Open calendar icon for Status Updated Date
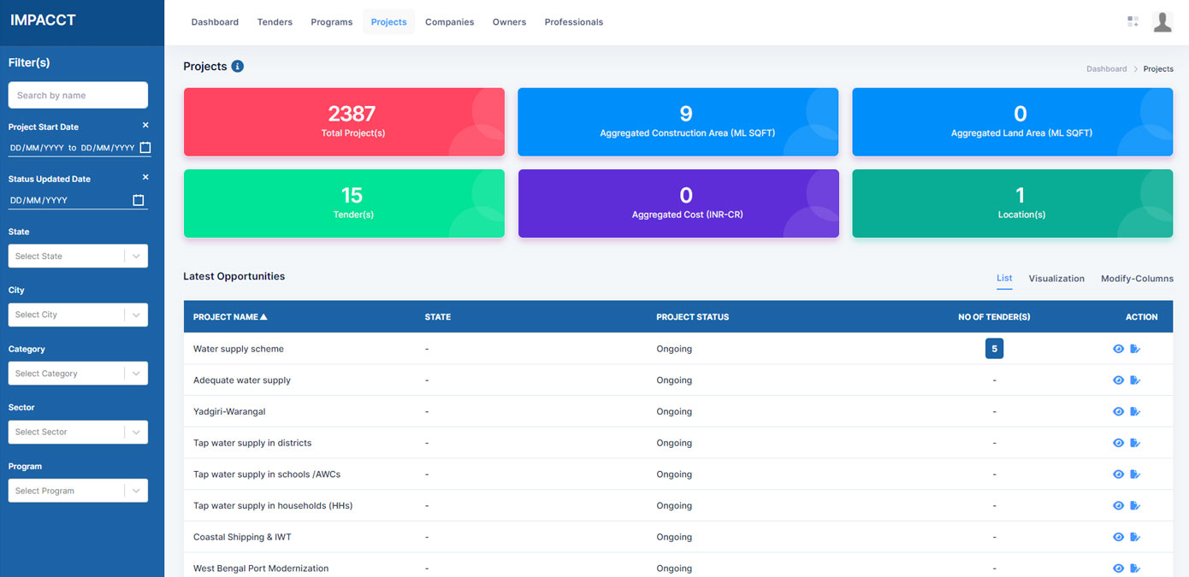Image resolution: width=1189 pixels, height=577 pixels. (x=139, y=200)
